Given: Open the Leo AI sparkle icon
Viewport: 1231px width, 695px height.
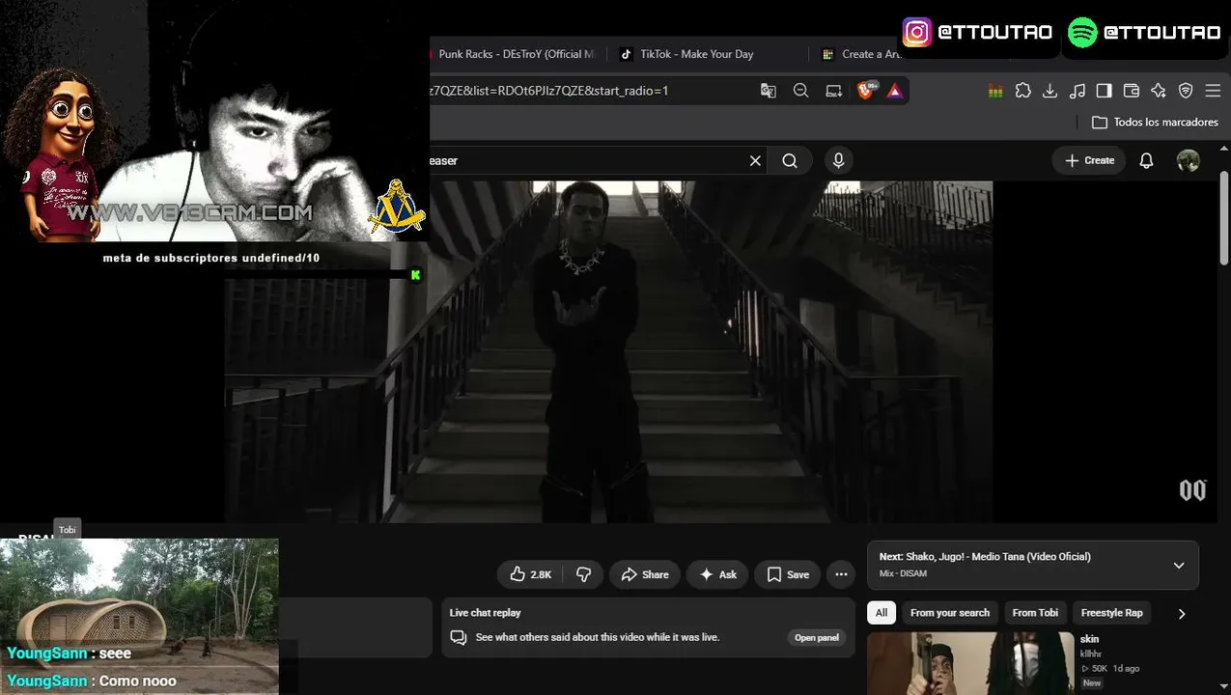Looking at the screenshot, I should coord(1159,91).
